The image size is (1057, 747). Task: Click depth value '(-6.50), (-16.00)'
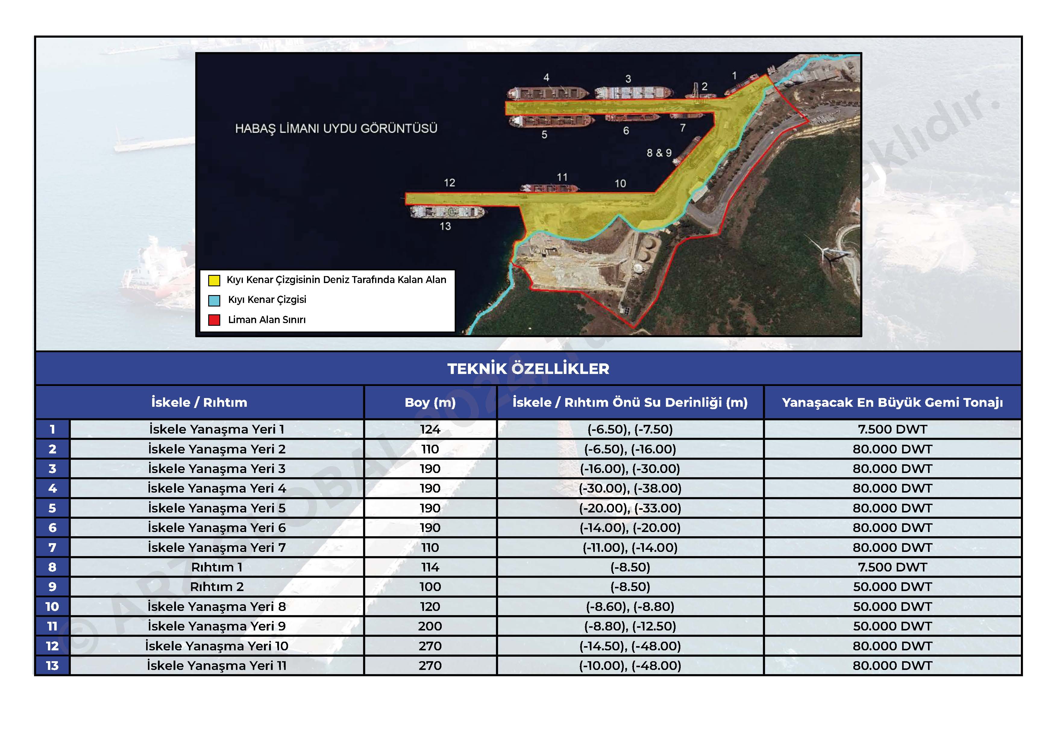(x=630, y=449)
